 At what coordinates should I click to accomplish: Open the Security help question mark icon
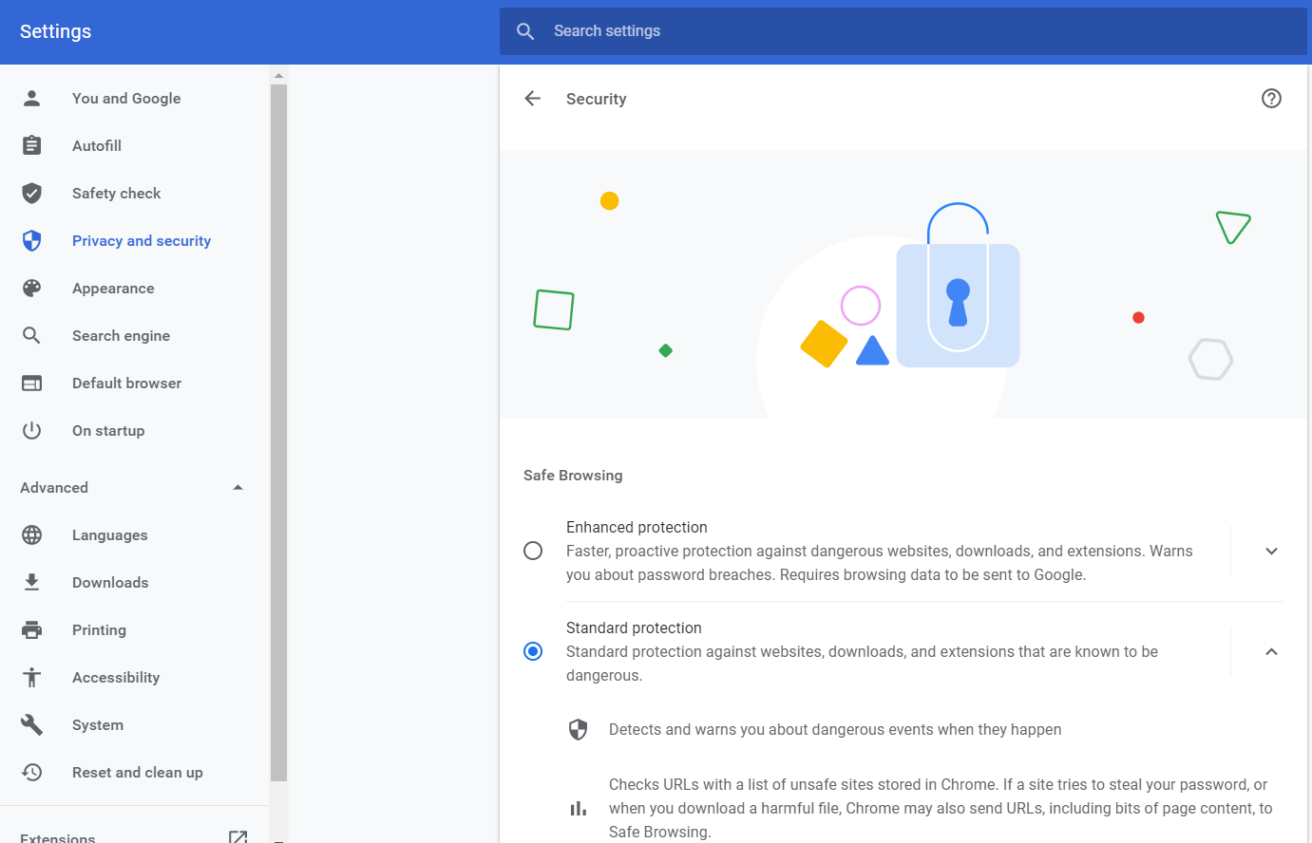pos(1271,99)
